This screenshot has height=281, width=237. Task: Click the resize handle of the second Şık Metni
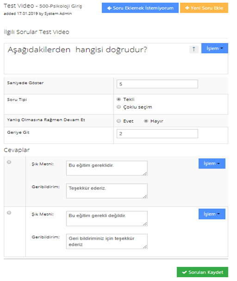145,224
